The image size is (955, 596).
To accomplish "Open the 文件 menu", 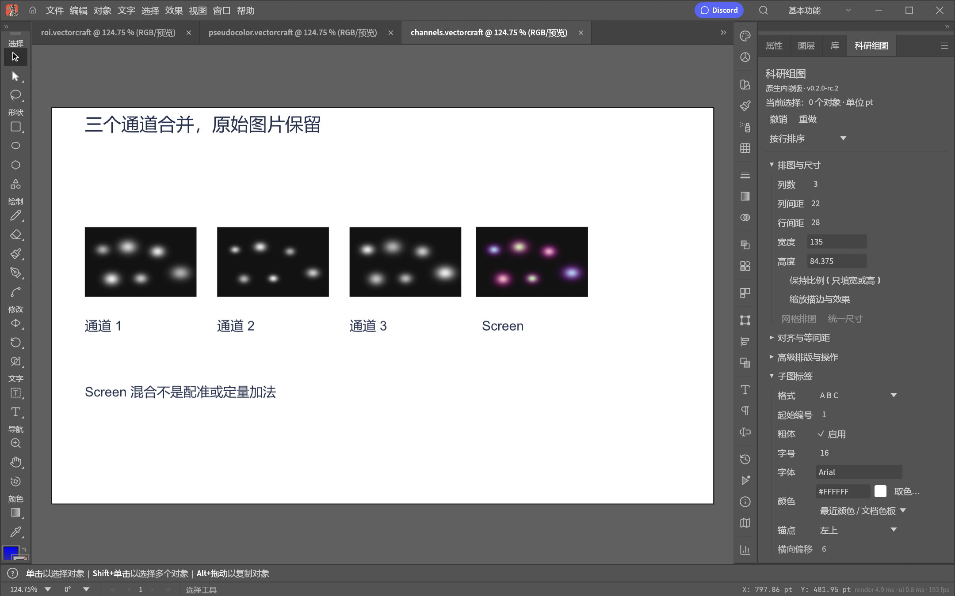I will (x=54, y=10).
